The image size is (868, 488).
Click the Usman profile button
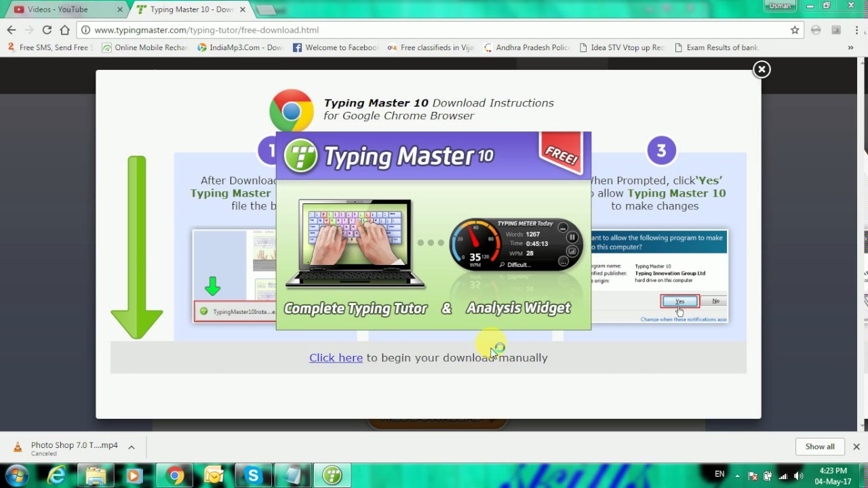pos(780,6)
